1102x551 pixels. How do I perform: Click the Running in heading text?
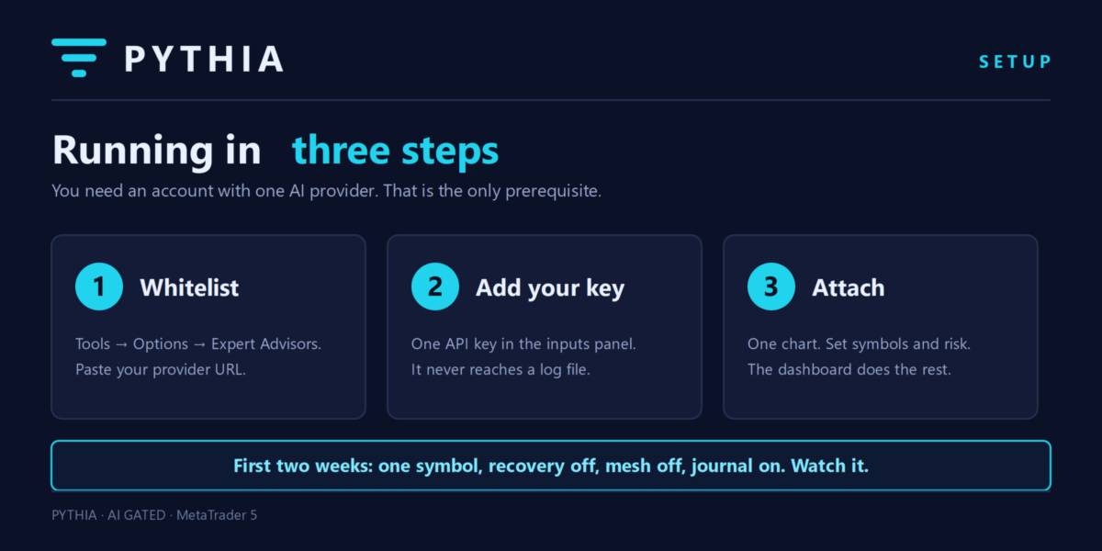click(156, 150)
